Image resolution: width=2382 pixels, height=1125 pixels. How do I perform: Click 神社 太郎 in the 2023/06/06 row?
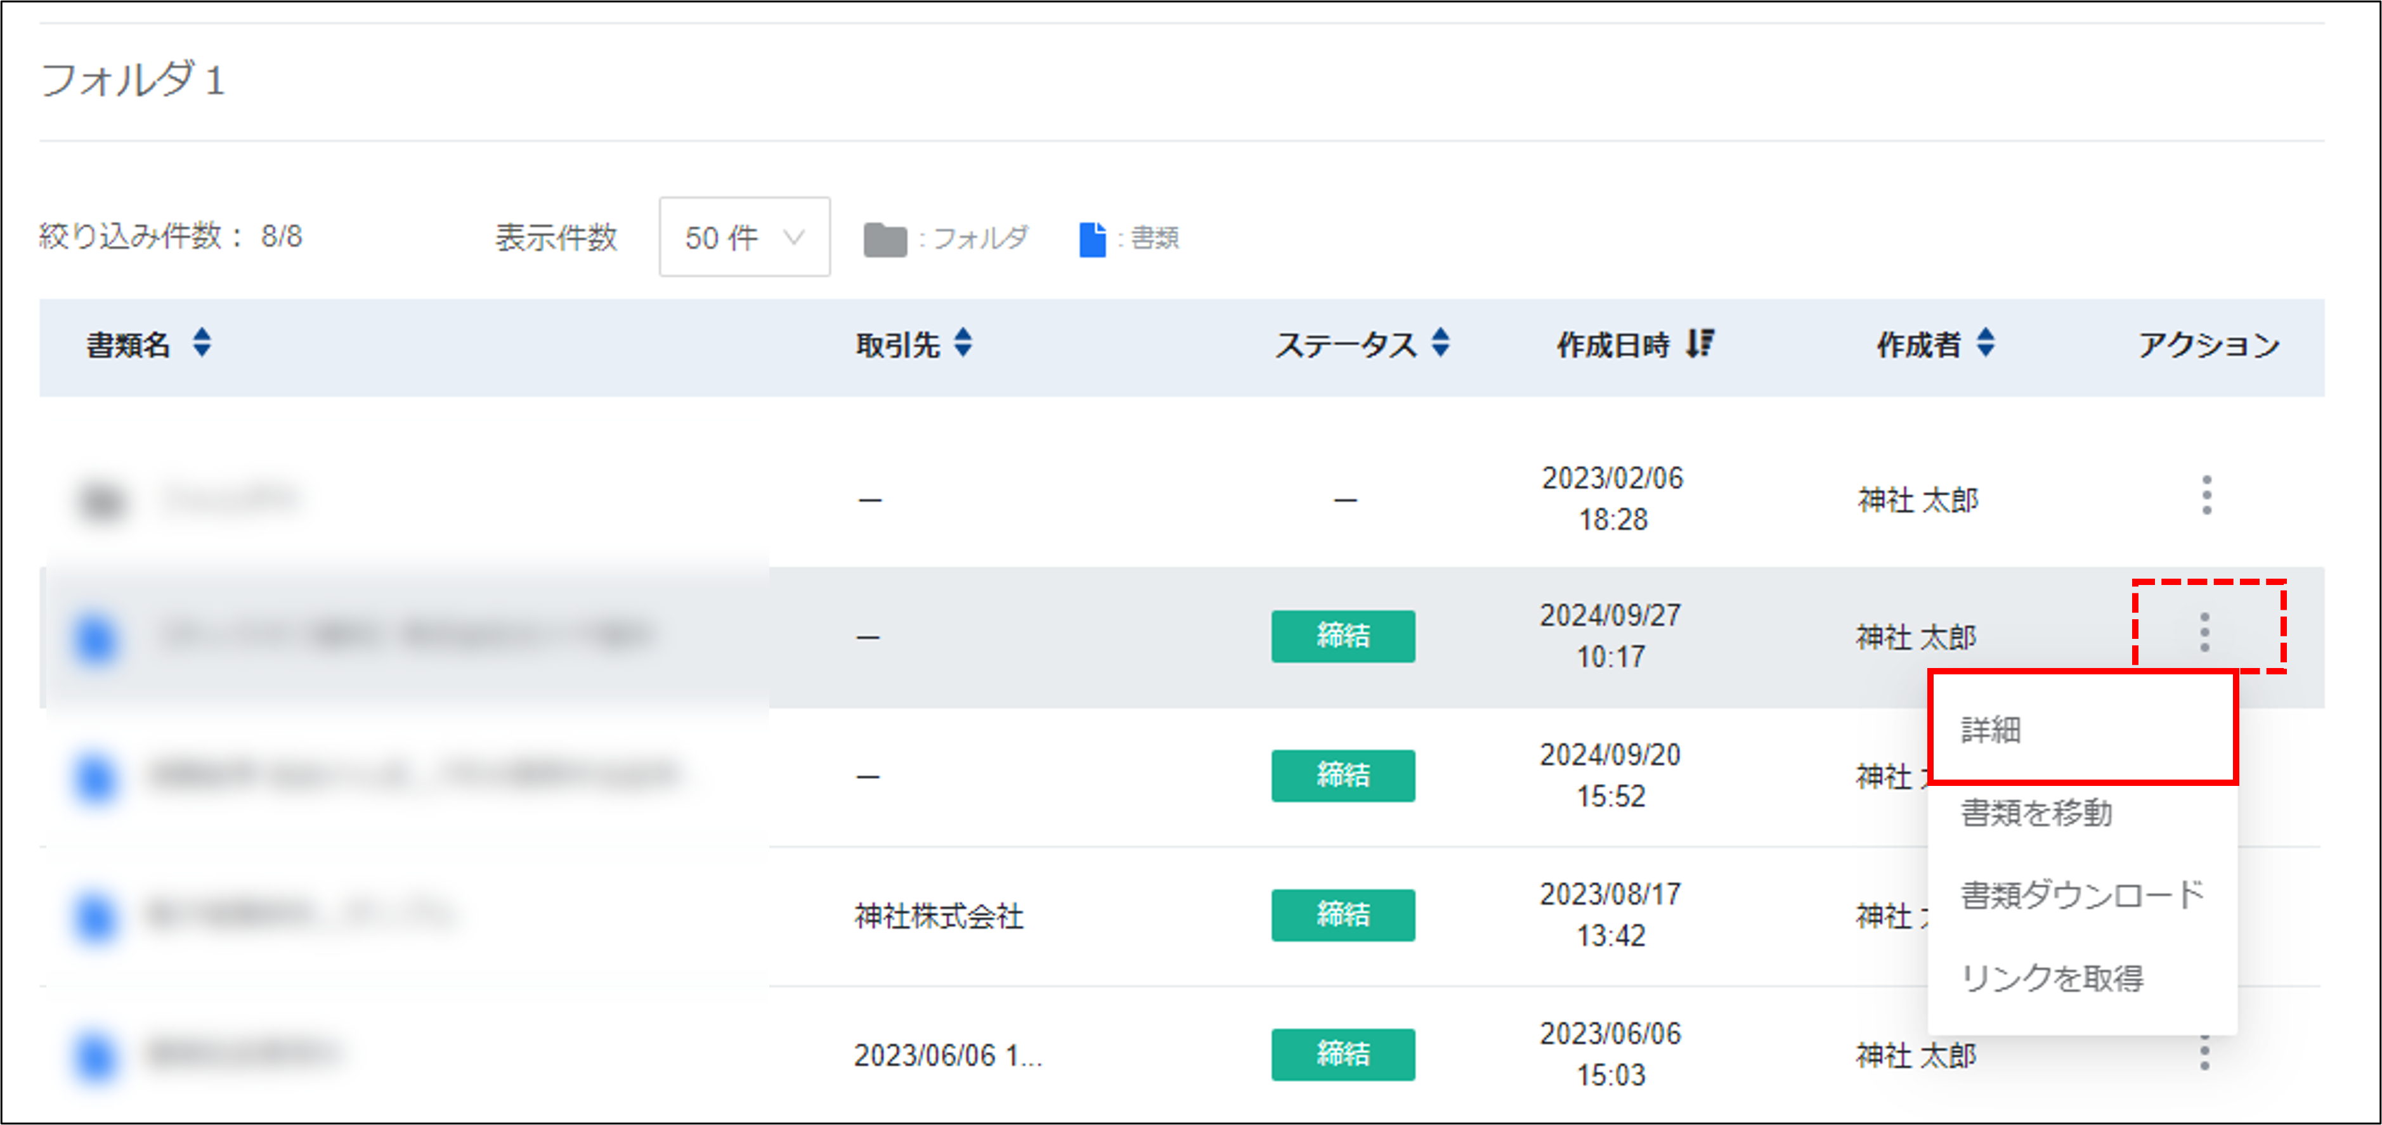pyautogui.click(x=1916, y=1055)
